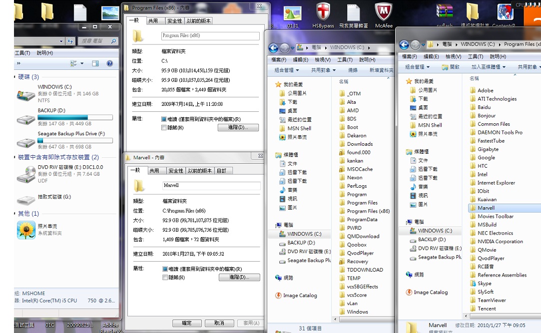
Task: Select the removable disk (G:) icon
Action: 26,199
